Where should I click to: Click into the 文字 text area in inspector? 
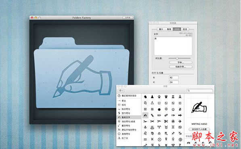coord(173,46)
